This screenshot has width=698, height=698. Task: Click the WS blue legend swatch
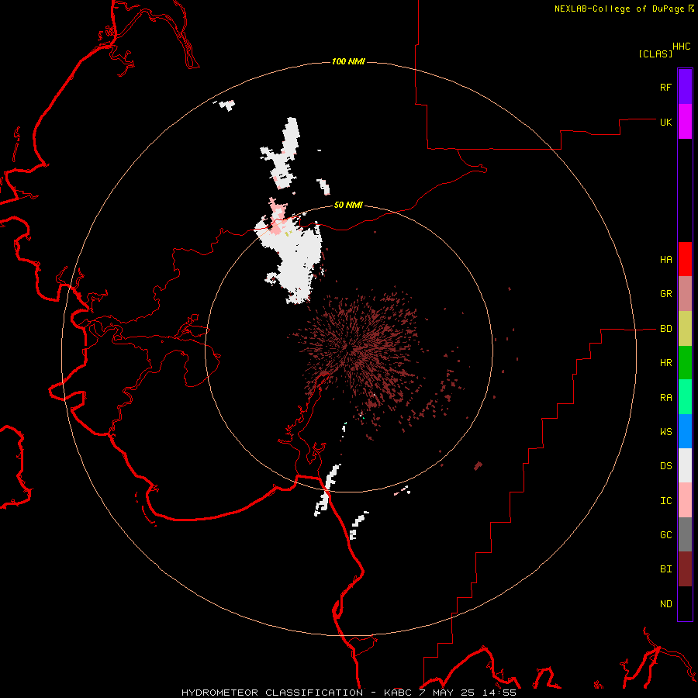pyautogui.click(x=685, y=431)
